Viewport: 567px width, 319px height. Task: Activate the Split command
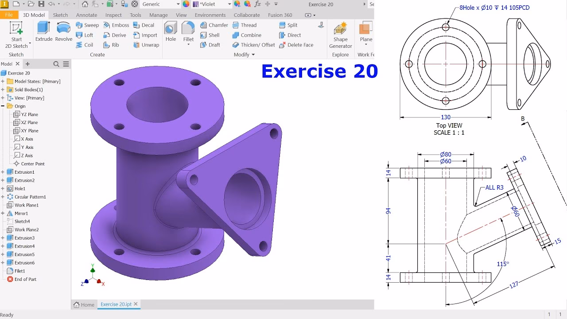(288, 25)
